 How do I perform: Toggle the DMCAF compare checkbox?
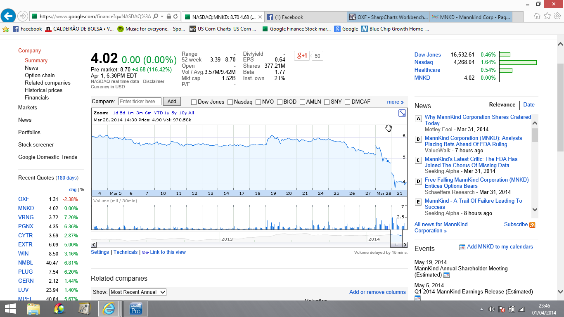coord(348,102)
